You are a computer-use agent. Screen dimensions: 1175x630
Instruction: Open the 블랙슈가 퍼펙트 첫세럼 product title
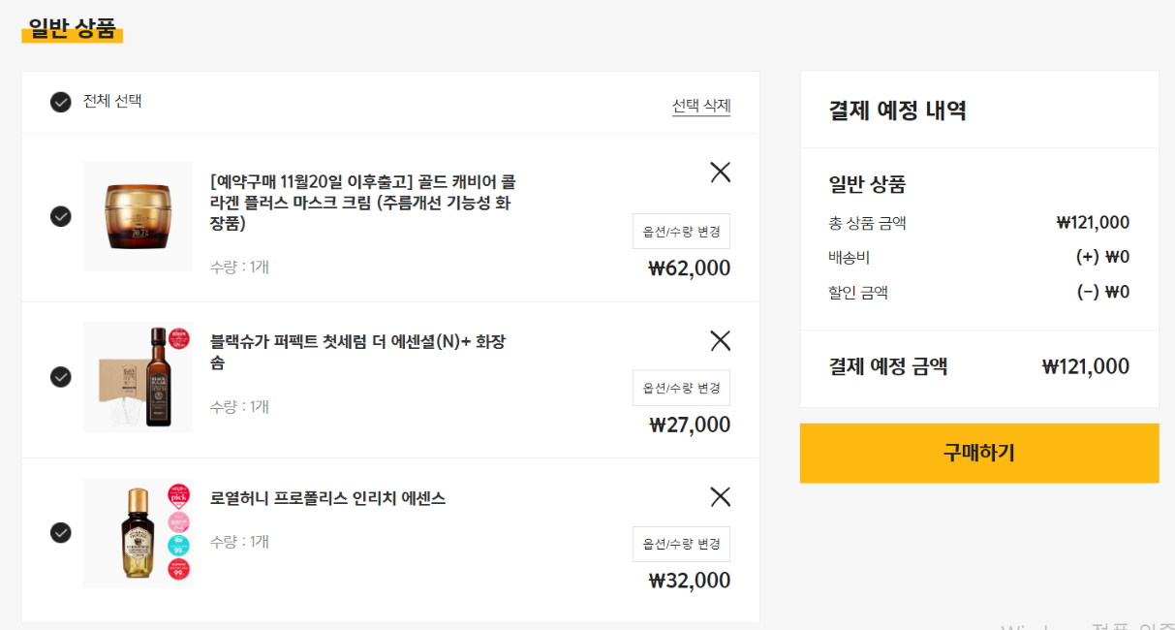pos(358,352)
